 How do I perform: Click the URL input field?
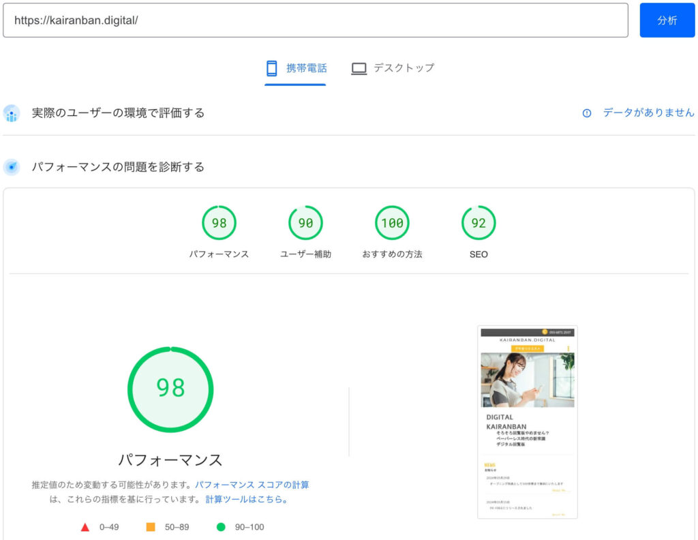pyautogui.click(x=315, y=20)
